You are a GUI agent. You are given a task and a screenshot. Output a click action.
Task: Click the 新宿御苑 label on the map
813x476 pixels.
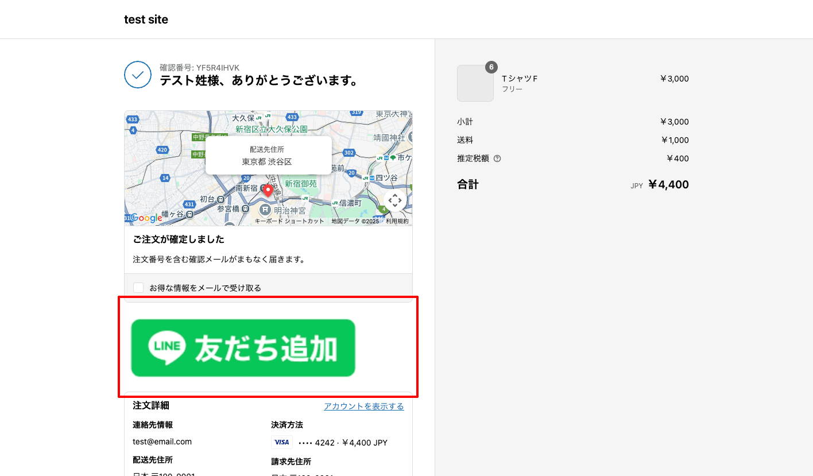tap(301, 184)
